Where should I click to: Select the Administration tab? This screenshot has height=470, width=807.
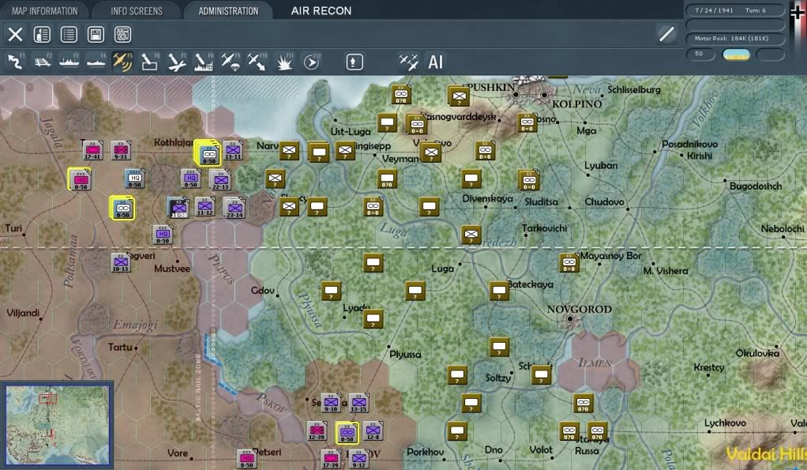(x=228, y=11)
